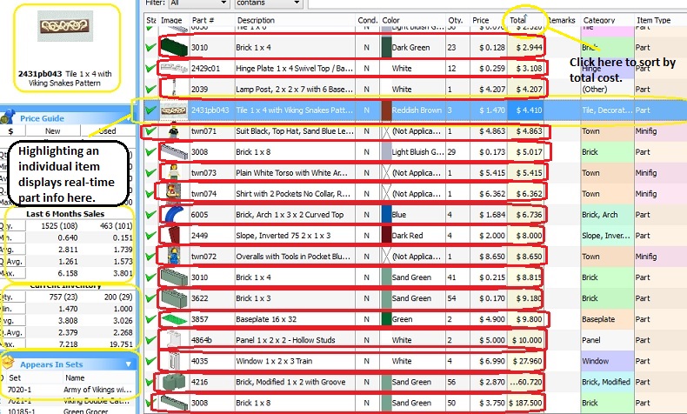The width and height of the screenshot is (687, 414).
Task: Click the dark red slope 2449 image
Action: [174, 235]
